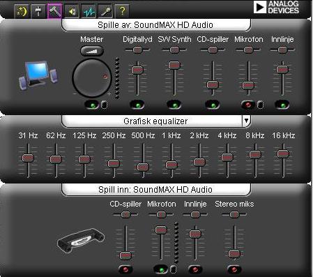Click the Master label text

92,39
